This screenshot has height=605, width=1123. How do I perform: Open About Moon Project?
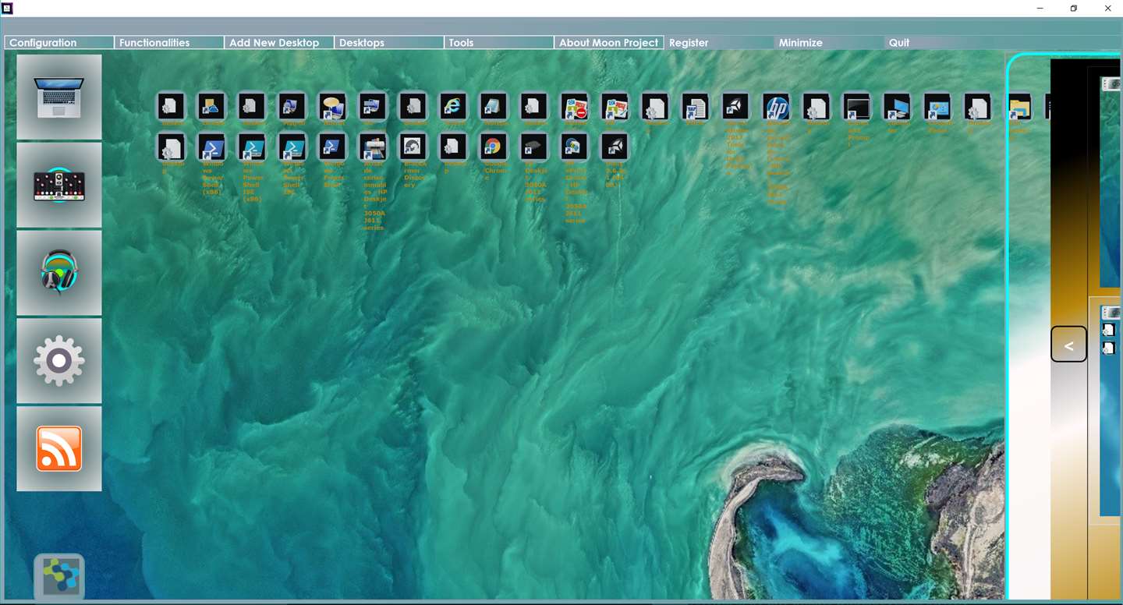608,43
